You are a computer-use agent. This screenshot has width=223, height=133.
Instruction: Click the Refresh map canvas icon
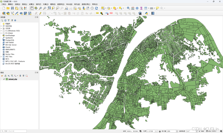pos(97,8)
